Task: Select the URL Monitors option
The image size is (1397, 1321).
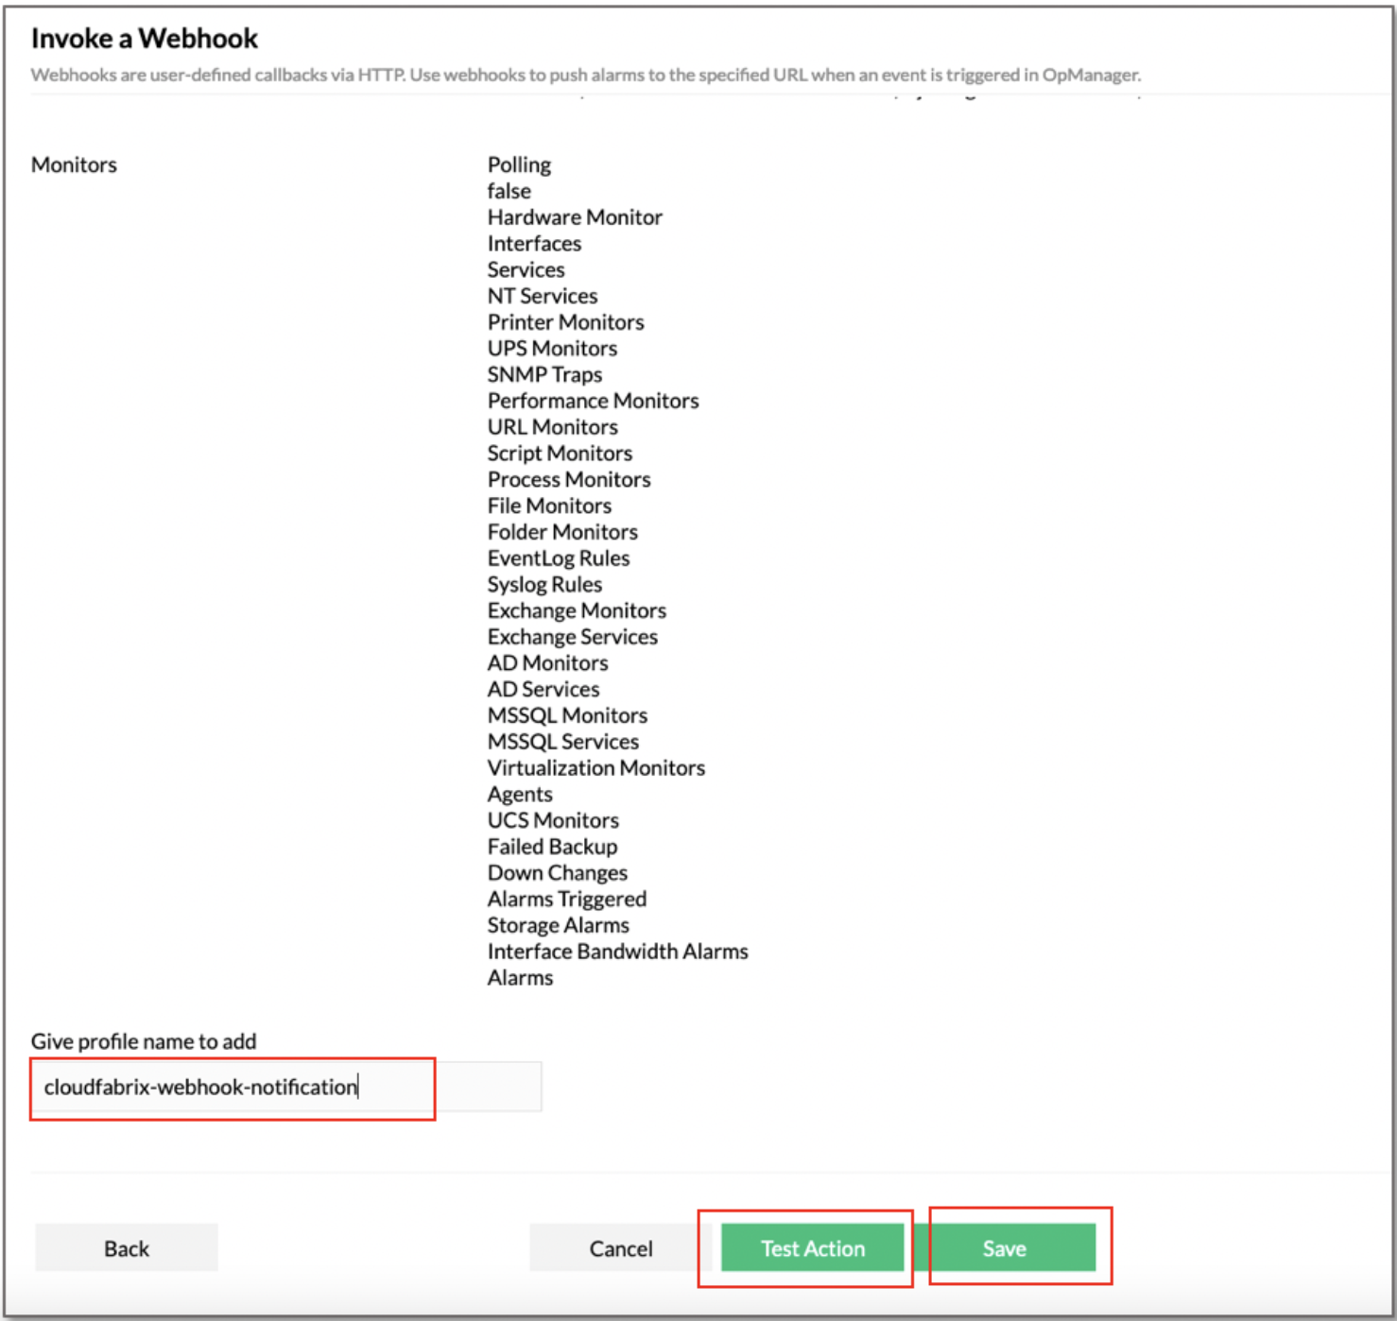Action: pyautogui.click(x=552, y=426)
